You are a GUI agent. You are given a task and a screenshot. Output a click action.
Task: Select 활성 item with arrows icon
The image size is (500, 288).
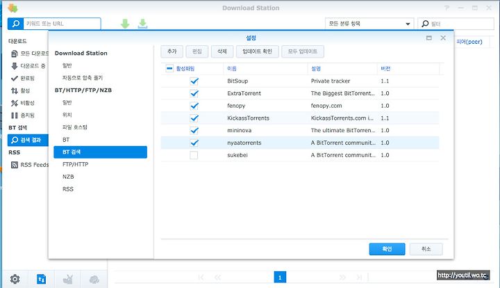pos(20,90)
